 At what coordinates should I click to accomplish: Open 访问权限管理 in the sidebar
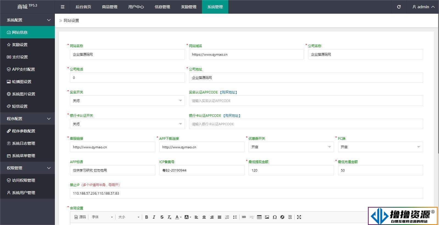click(x=27, y=180)
